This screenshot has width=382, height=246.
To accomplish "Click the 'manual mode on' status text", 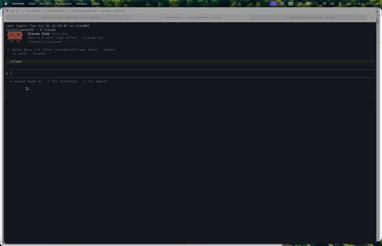I will pyautogui.click(x=28, y=81).
